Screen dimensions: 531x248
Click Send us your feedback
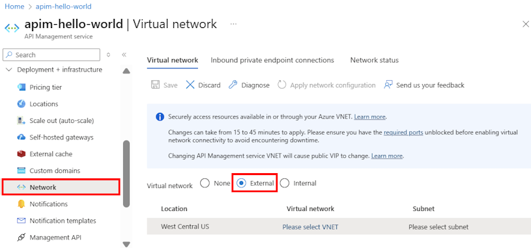430,85
